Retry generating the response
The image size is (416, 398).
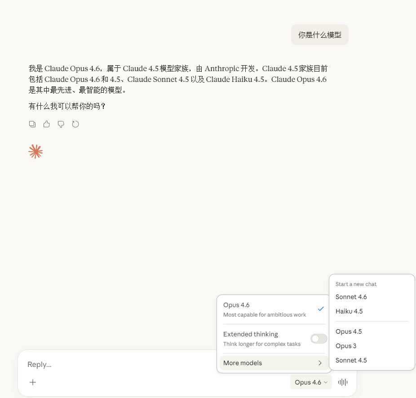tap(75, 124)
